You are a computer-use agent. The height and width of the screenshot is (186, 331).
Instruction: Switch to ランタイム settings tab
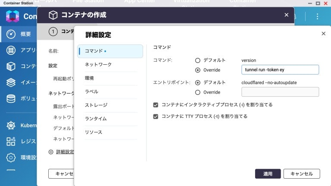[111, 119]
